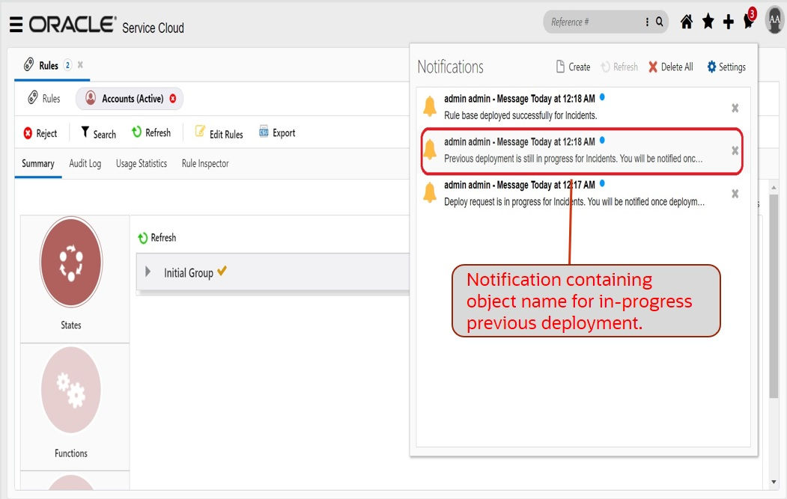The width and height of the screenshot is (787, 499).
Task: Expand the Initial Group row
Action: (x=148, y=272)
